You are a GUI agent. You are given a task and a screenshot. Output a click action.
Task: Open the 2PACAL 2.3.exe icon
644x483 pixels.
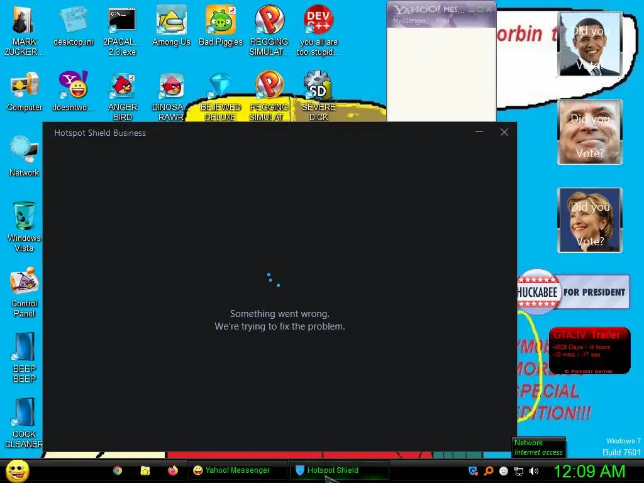[122, 31]
